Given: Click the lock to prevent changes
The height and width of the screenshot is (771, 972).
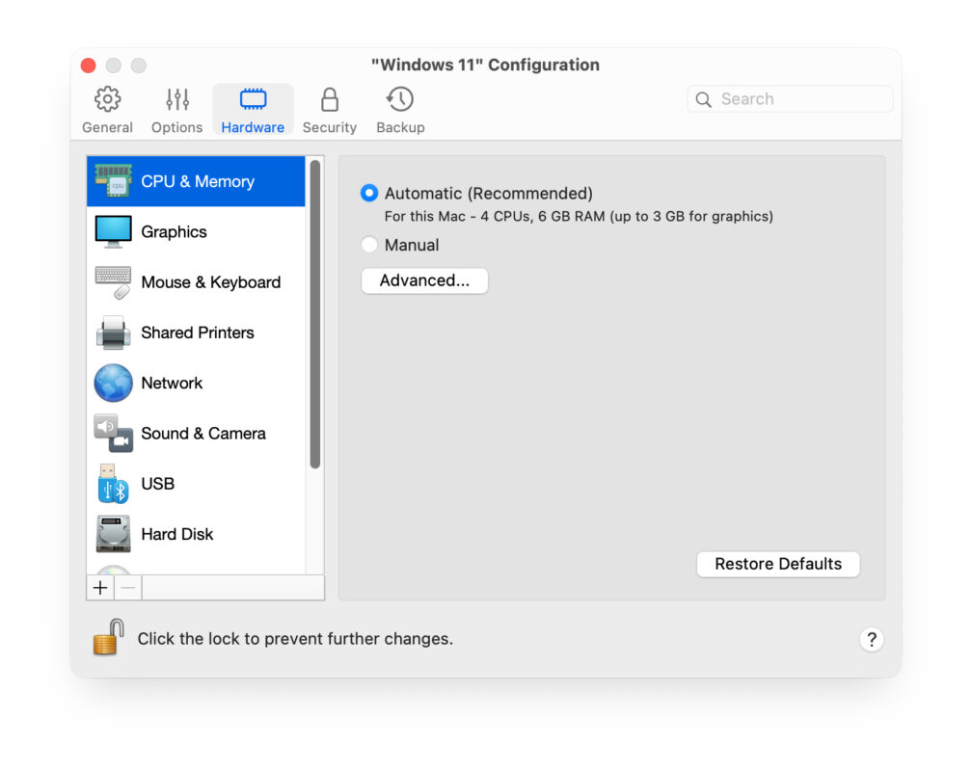Looking at the screenshot, I should pos(106,638).
